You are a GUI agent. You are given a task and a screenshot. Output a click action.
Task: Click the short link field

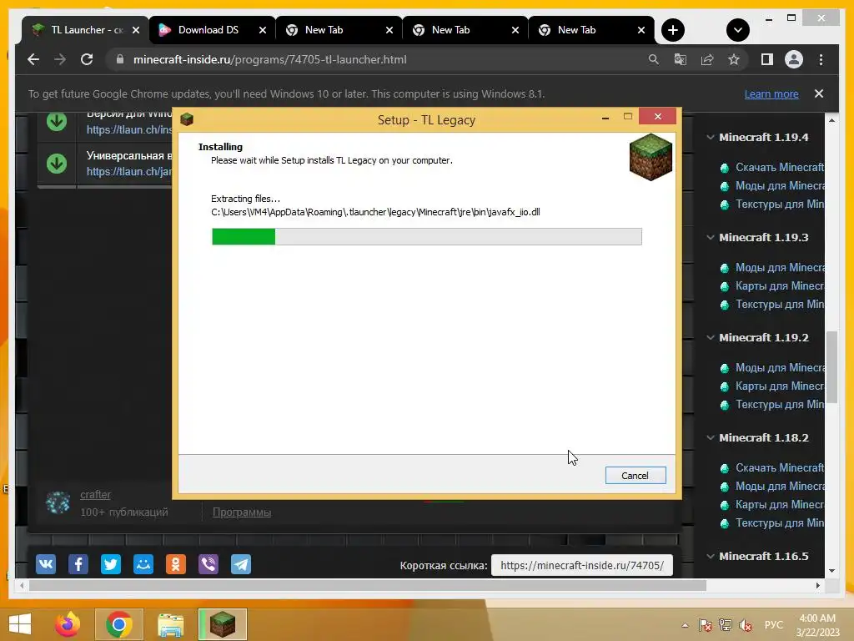click(x=581, y=565)
